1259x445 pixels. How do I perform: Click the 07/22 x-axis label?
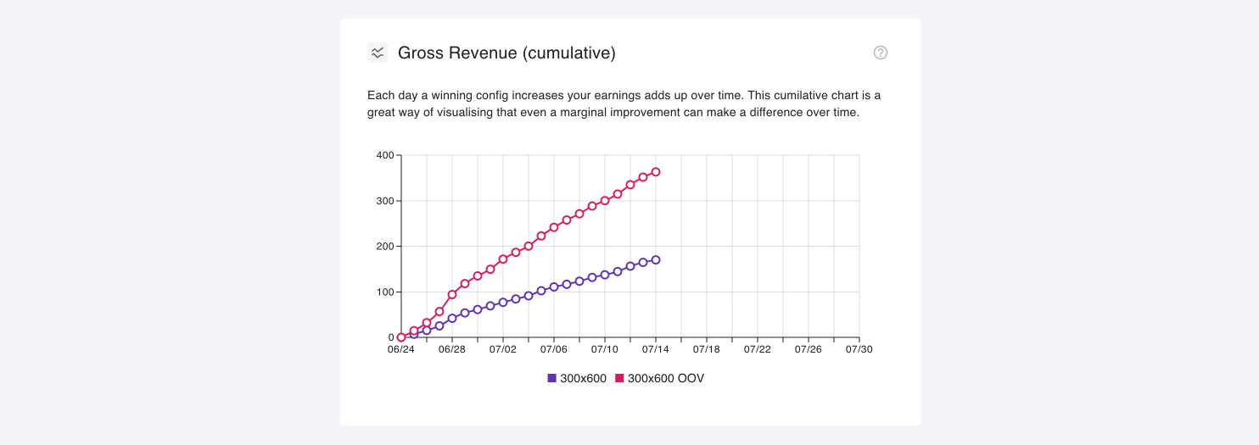[x=758, y=348]
